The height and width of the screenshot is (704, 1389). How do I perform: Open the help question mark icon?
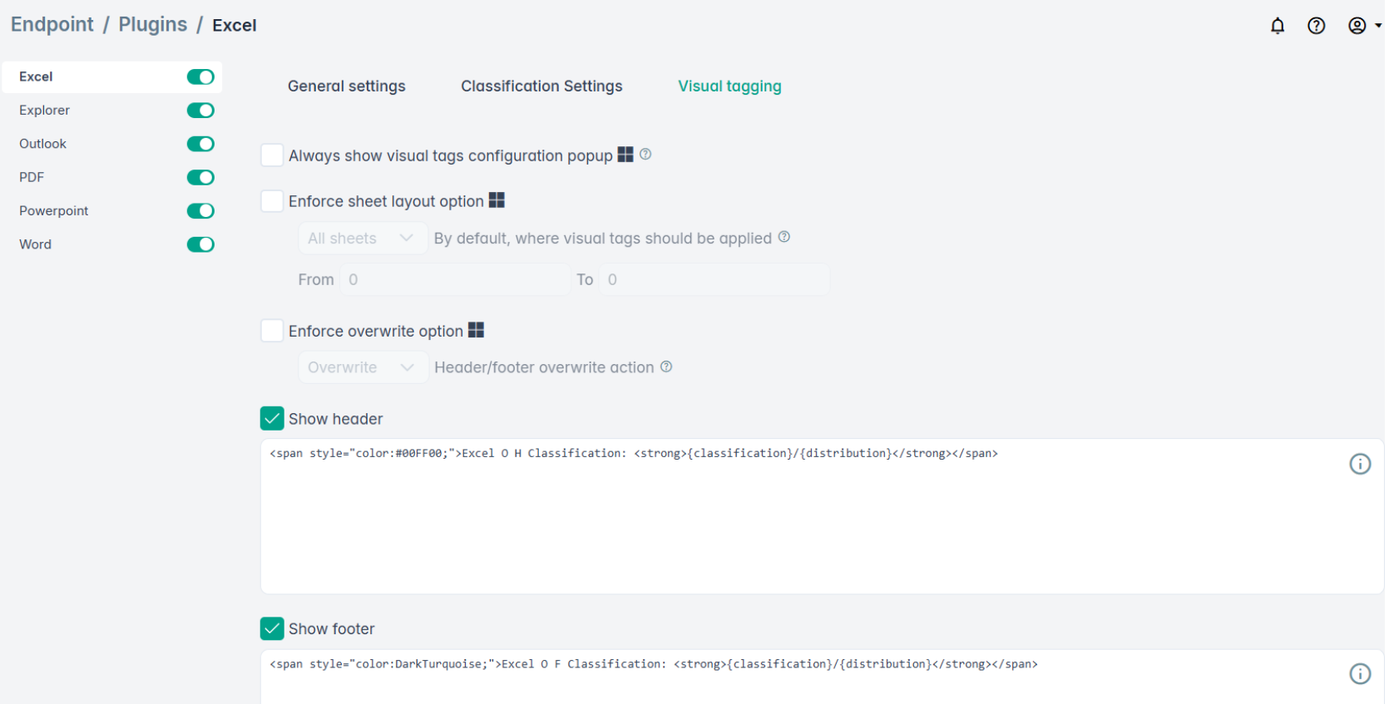click(x=1317, y=26)
